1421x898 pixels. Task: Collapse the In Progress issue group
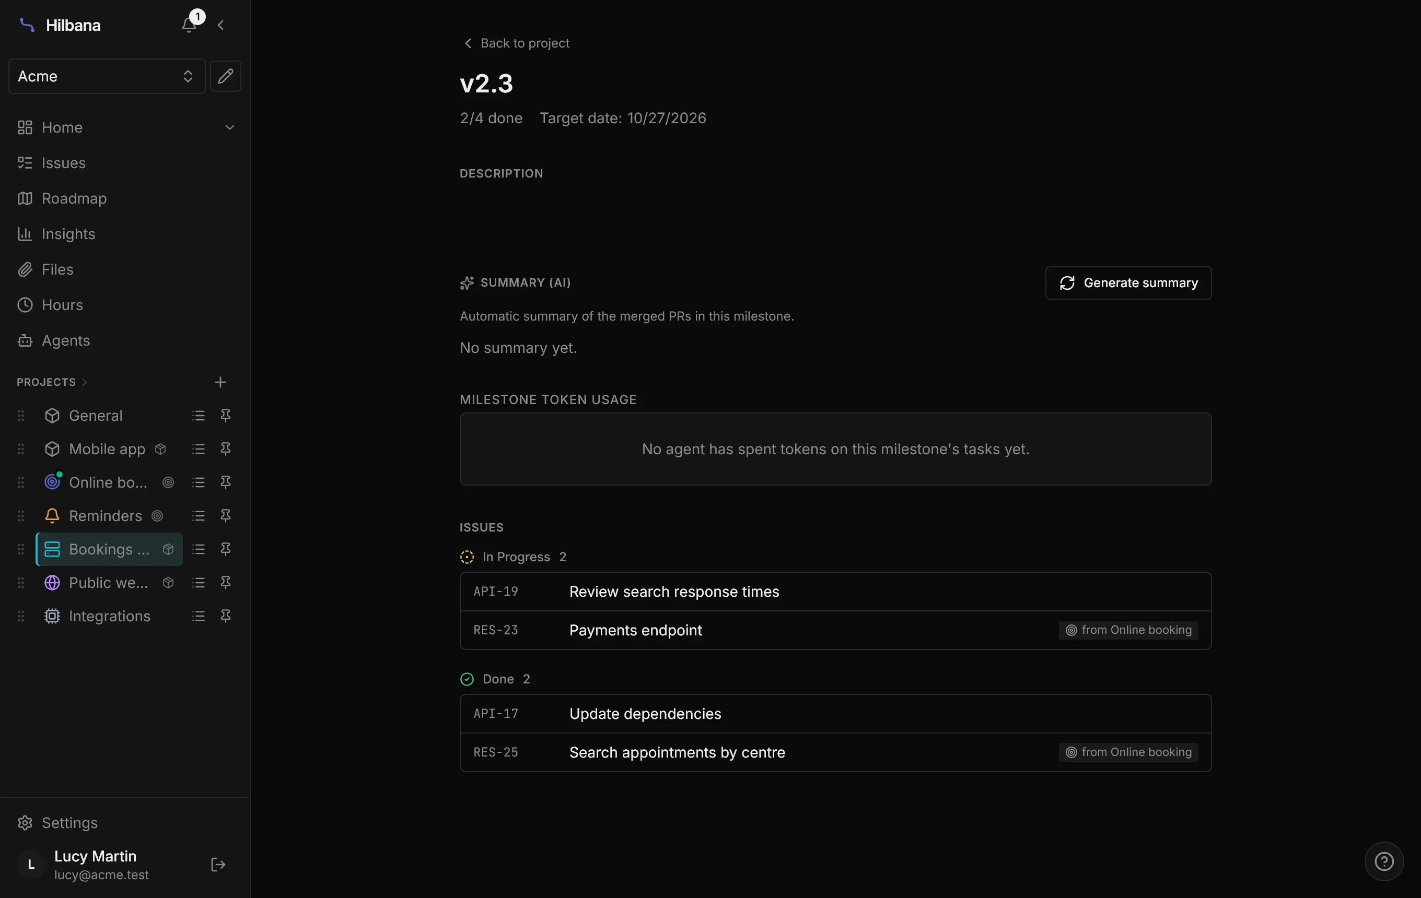(x=514, y=557)
